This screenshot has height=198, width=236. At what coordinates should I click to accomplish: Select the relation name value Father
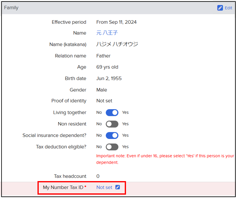coord(103,56)
